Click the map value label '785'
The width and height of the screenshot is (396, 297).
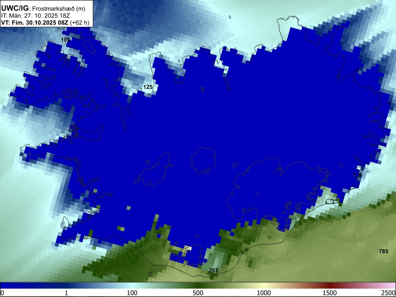(383, 251)
